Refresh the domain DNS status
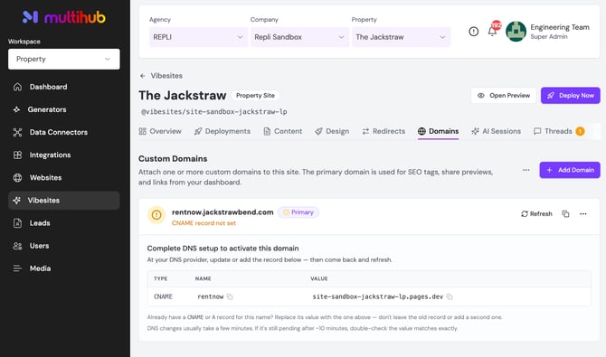606x357 pixels. (x=536, y=214)
